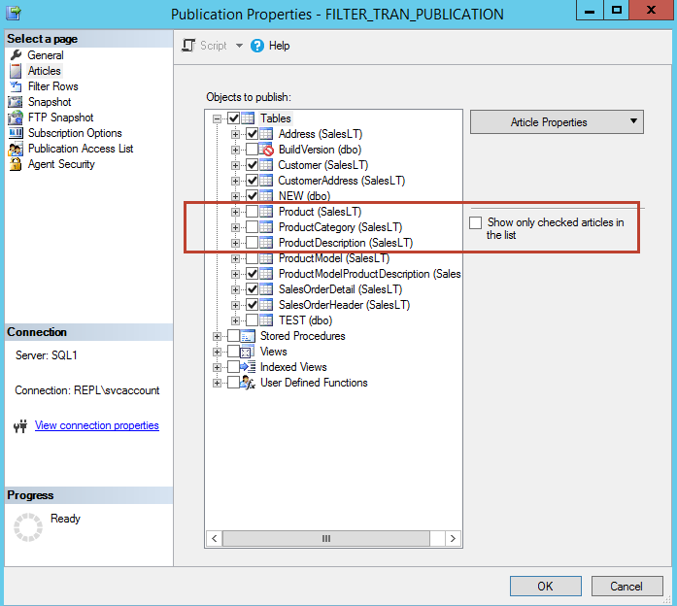Uncheck the Customer (SalesLT) article checkbox

point(252,165)
